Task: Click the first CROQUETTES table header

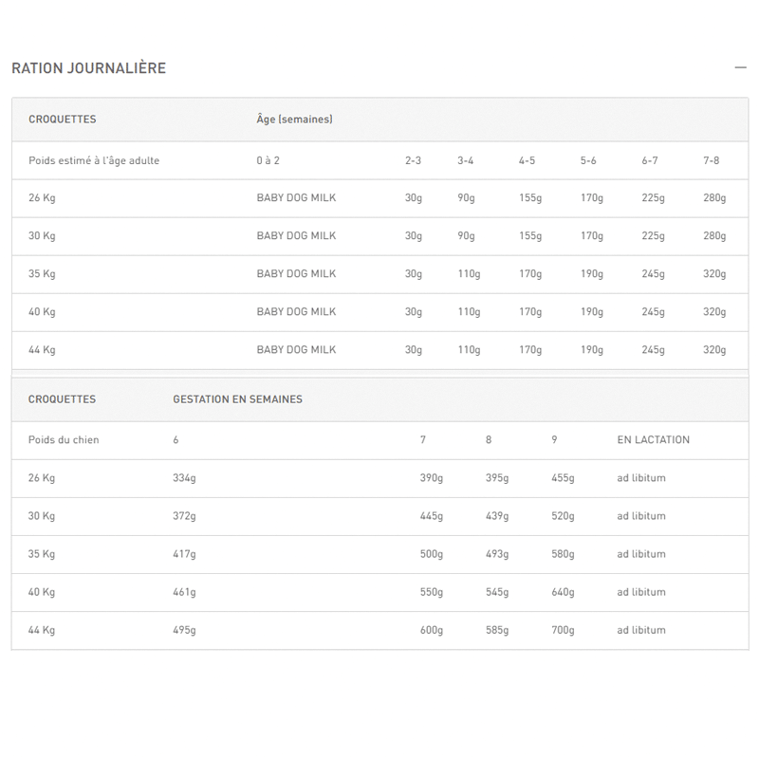Action: point(62,120)
